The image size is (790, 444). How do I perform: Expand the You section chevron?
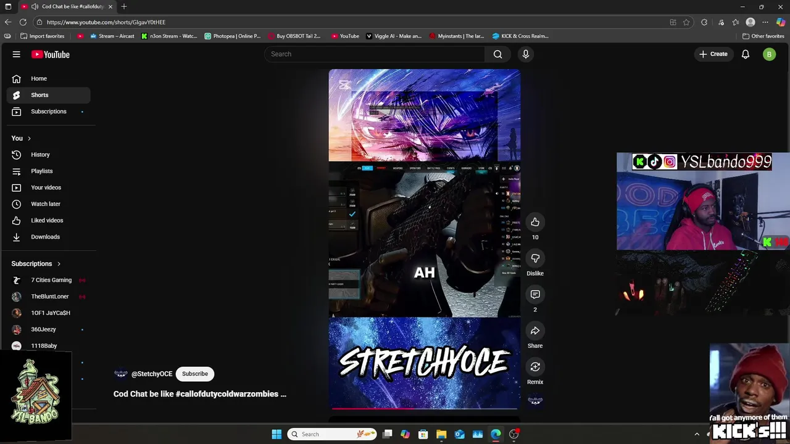coord(29,138)
